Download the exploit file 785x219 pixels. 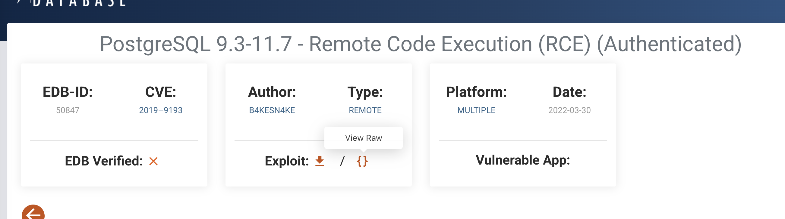click(x=319, y=161)
